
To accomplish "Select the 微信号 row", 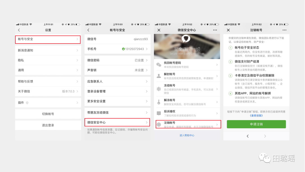I will pyautogui.click(x=117, y=39).
